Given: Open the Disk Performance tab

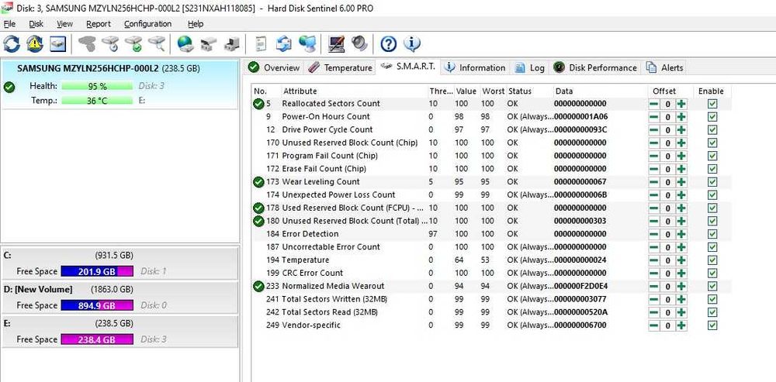Looking at the screenshot, I should click(595, 67).
